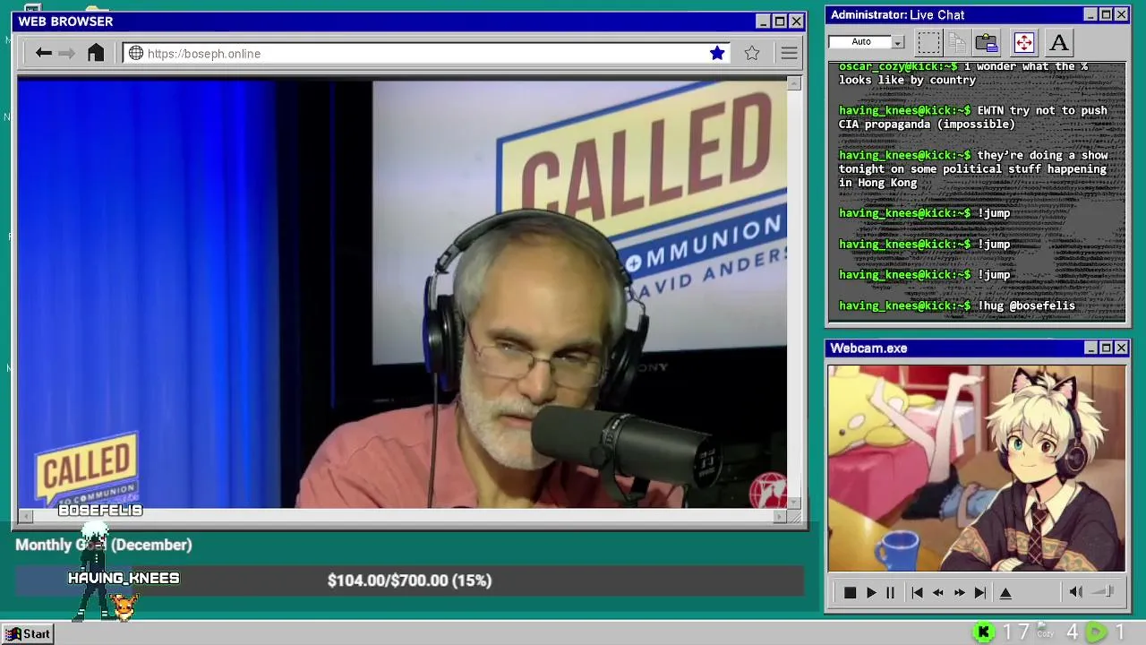This screenshot has width=1146, height=645.
Task: Focus the boseph.online address field
Action: coord(426,54)
